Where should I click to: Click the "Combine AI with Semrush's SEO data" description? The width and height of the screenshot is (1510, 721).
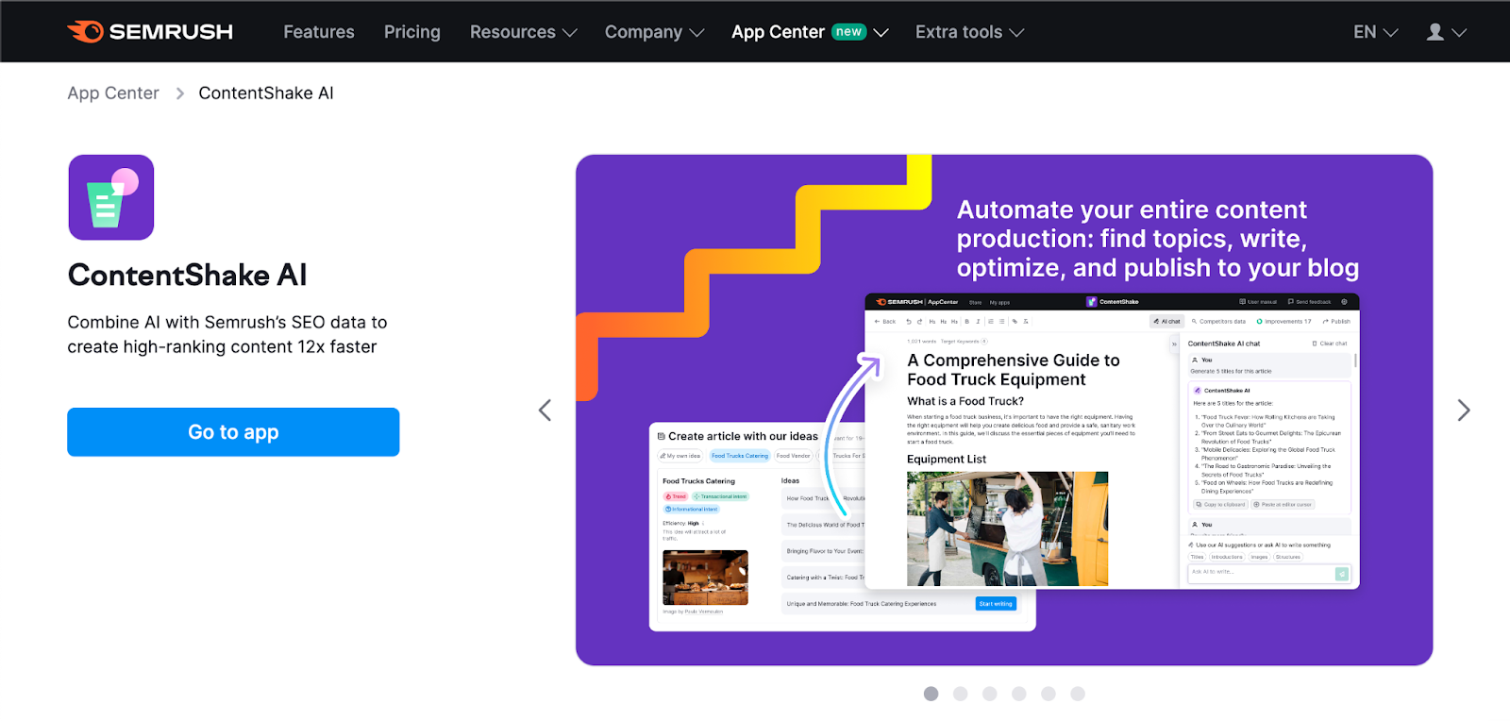coord(227,335)
